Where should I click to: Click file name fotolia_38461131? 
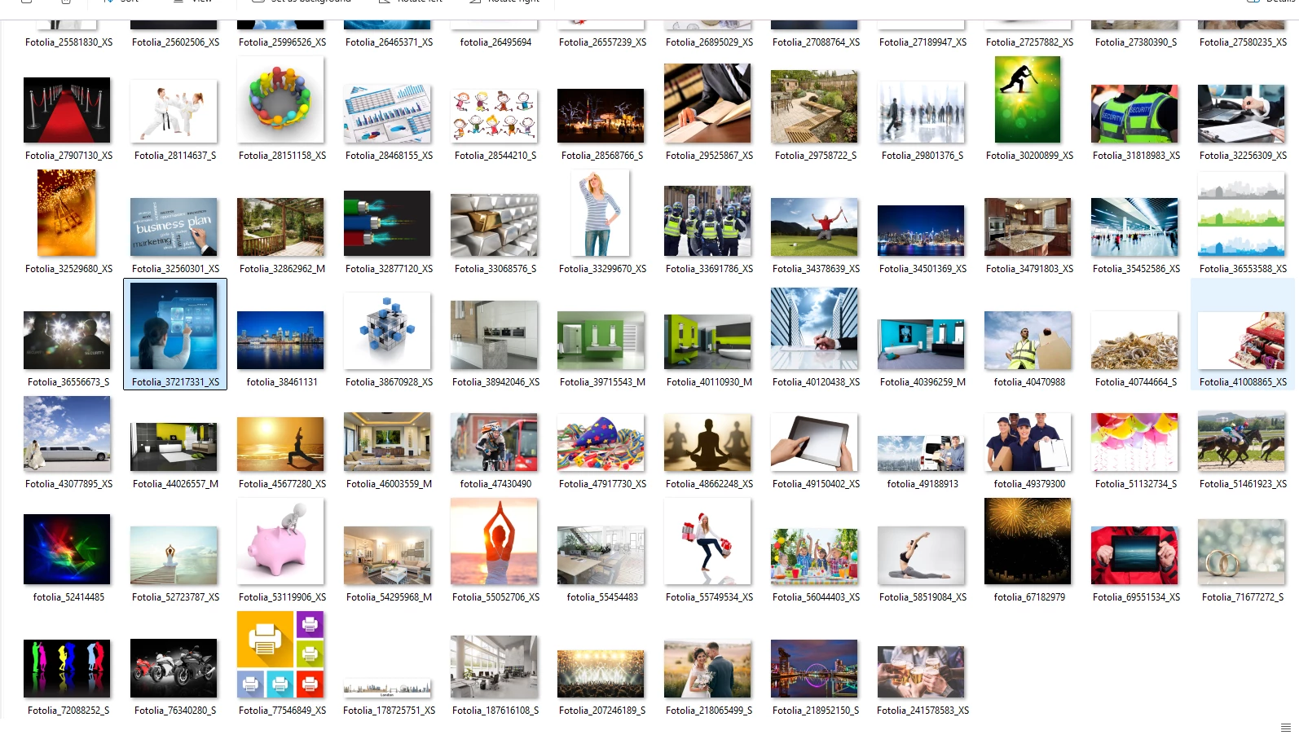tap(282, 381)
